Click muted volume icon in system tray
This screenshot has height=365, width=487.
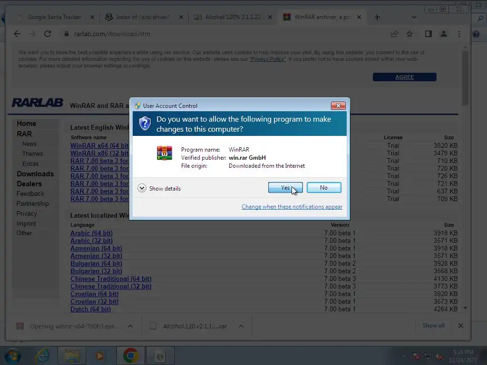tap(439, 356)
